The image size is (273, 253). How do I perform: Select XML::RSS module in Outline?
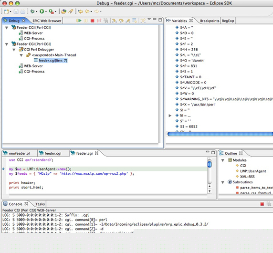(247, 177)
